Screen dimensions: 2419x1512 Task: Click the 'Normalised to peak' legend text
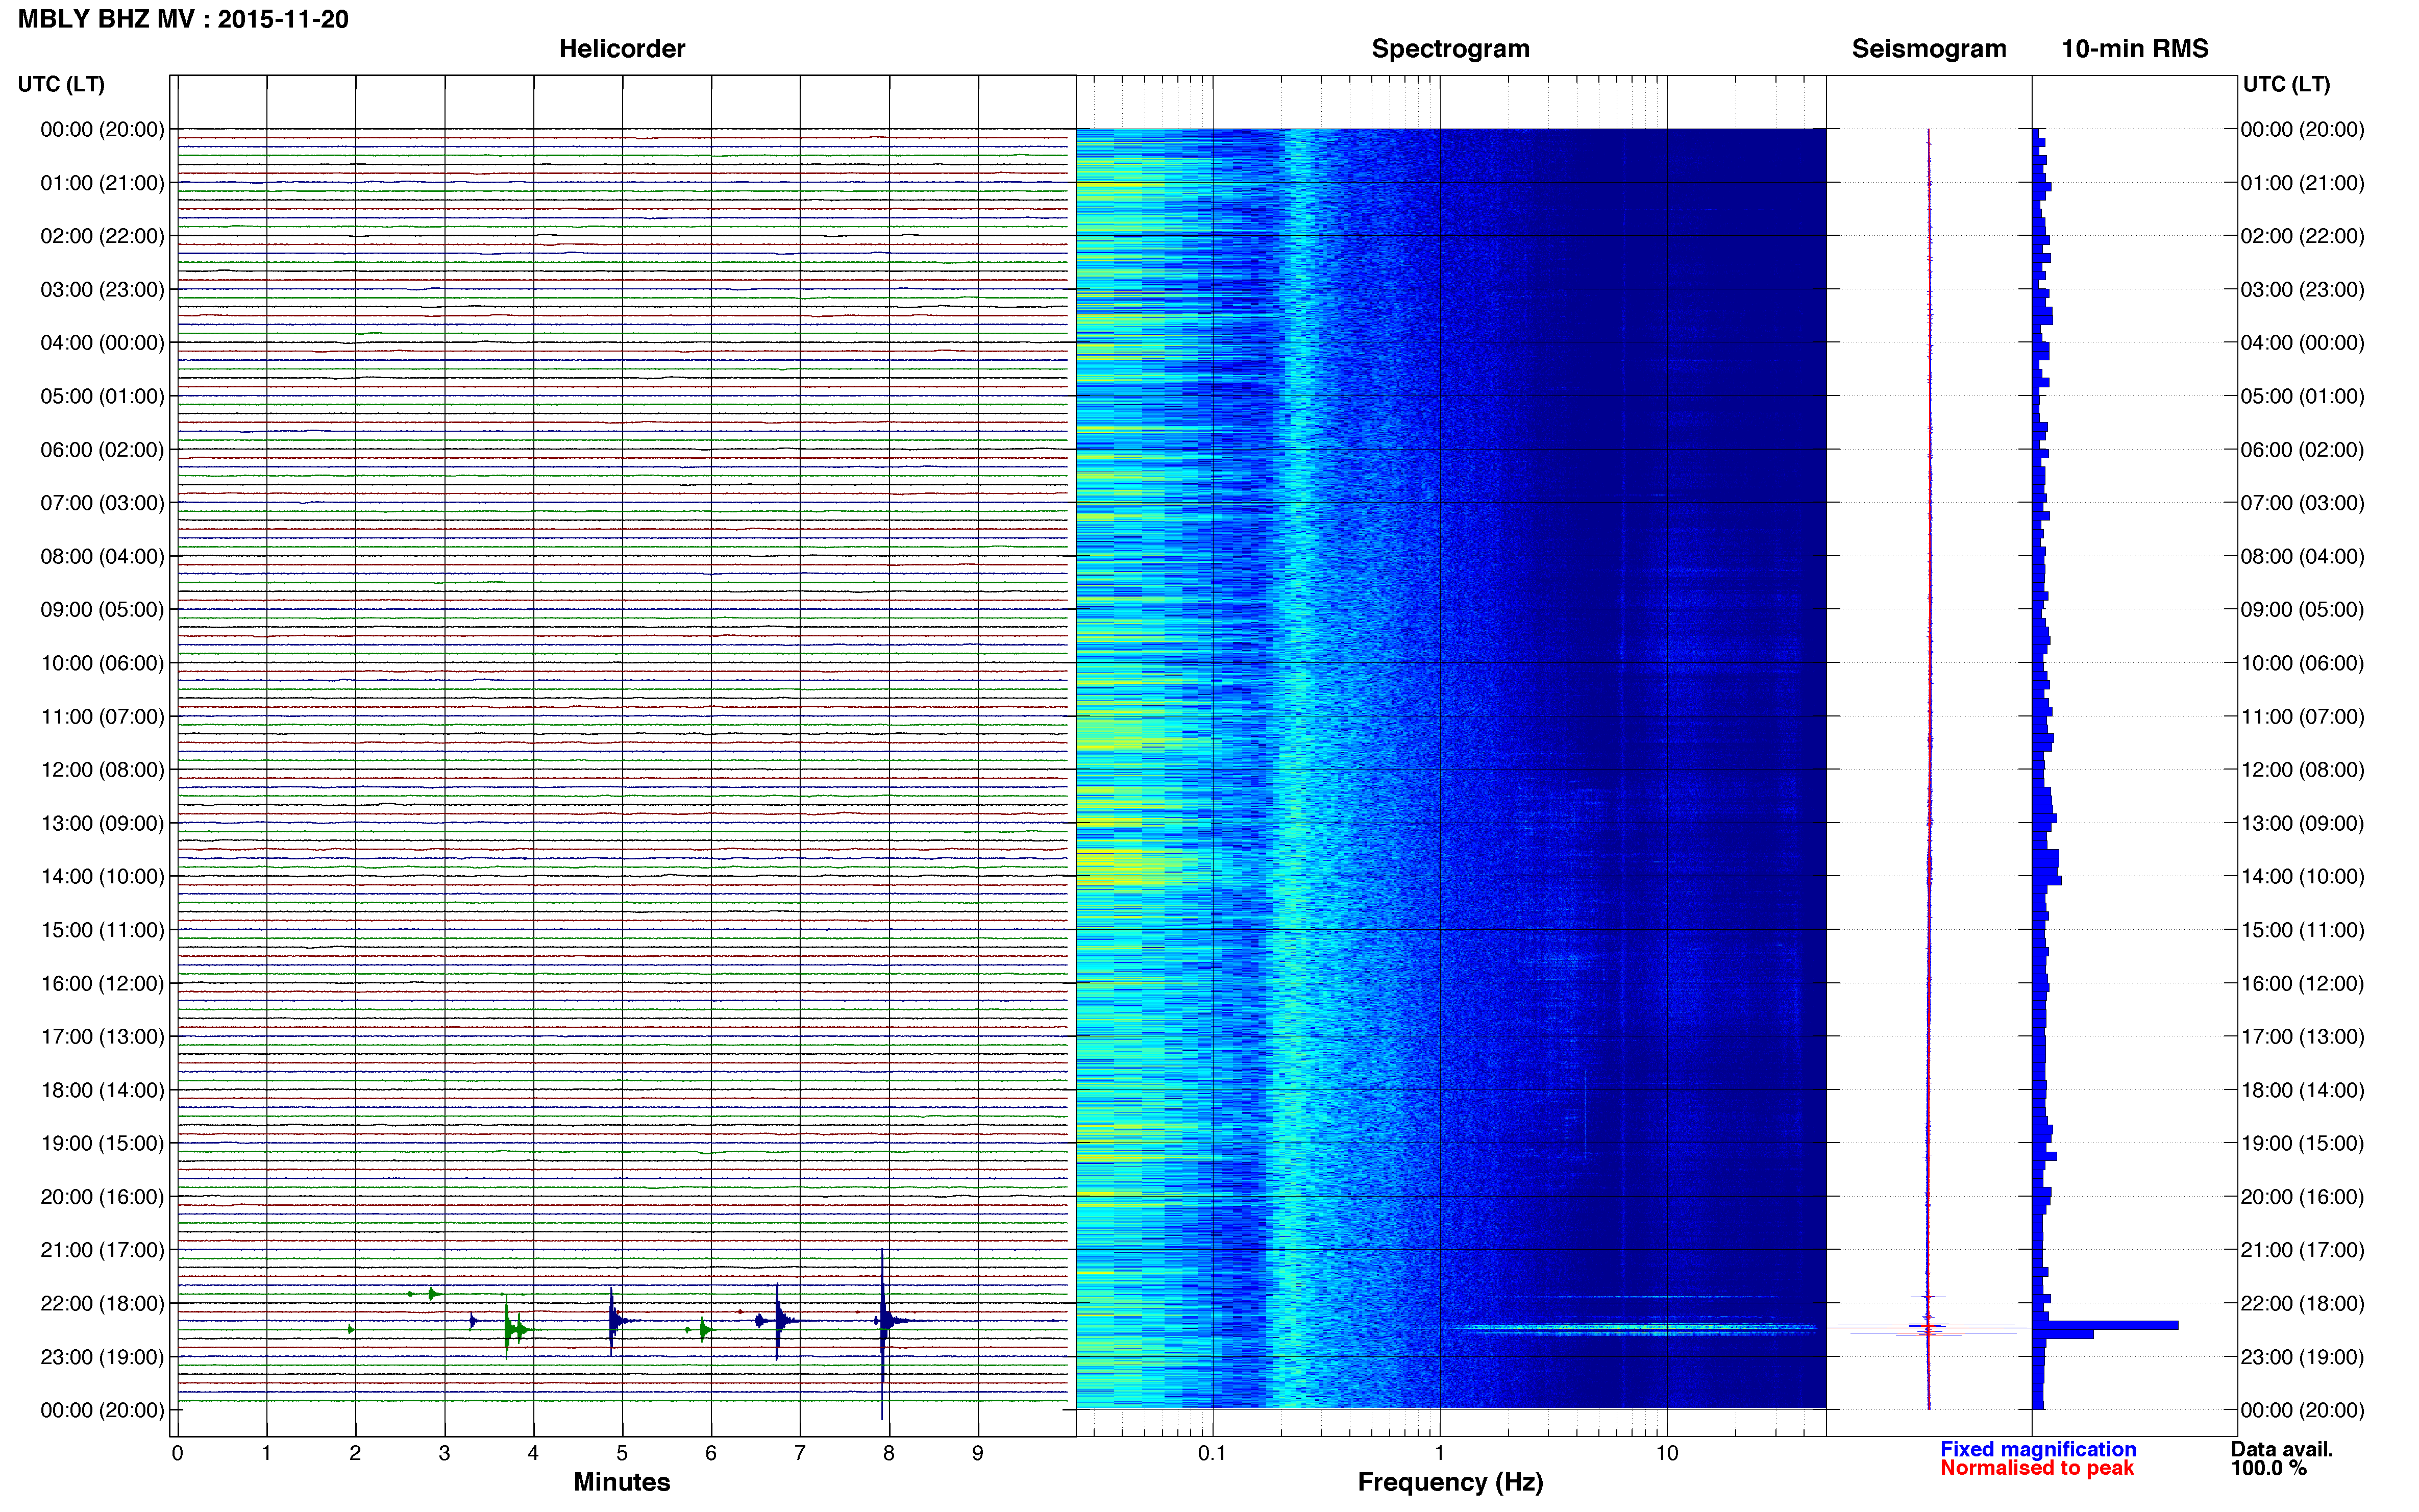(x=2037, y=1468)
